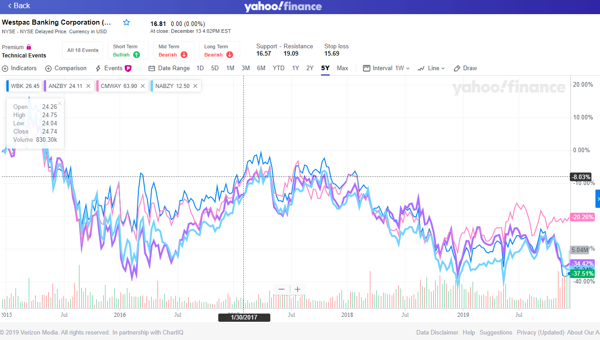
Task: Open the Suggestions link
Action: (x=496, y=333)
